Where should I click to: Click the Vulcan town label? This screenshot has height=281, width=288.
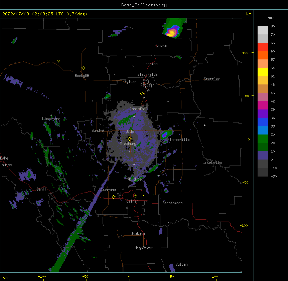[x=181, y=264]
